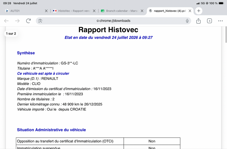Image resolution: width=227 pixels, height=149 pixels.
Task: Reload the page
Action: pos(28,21)
